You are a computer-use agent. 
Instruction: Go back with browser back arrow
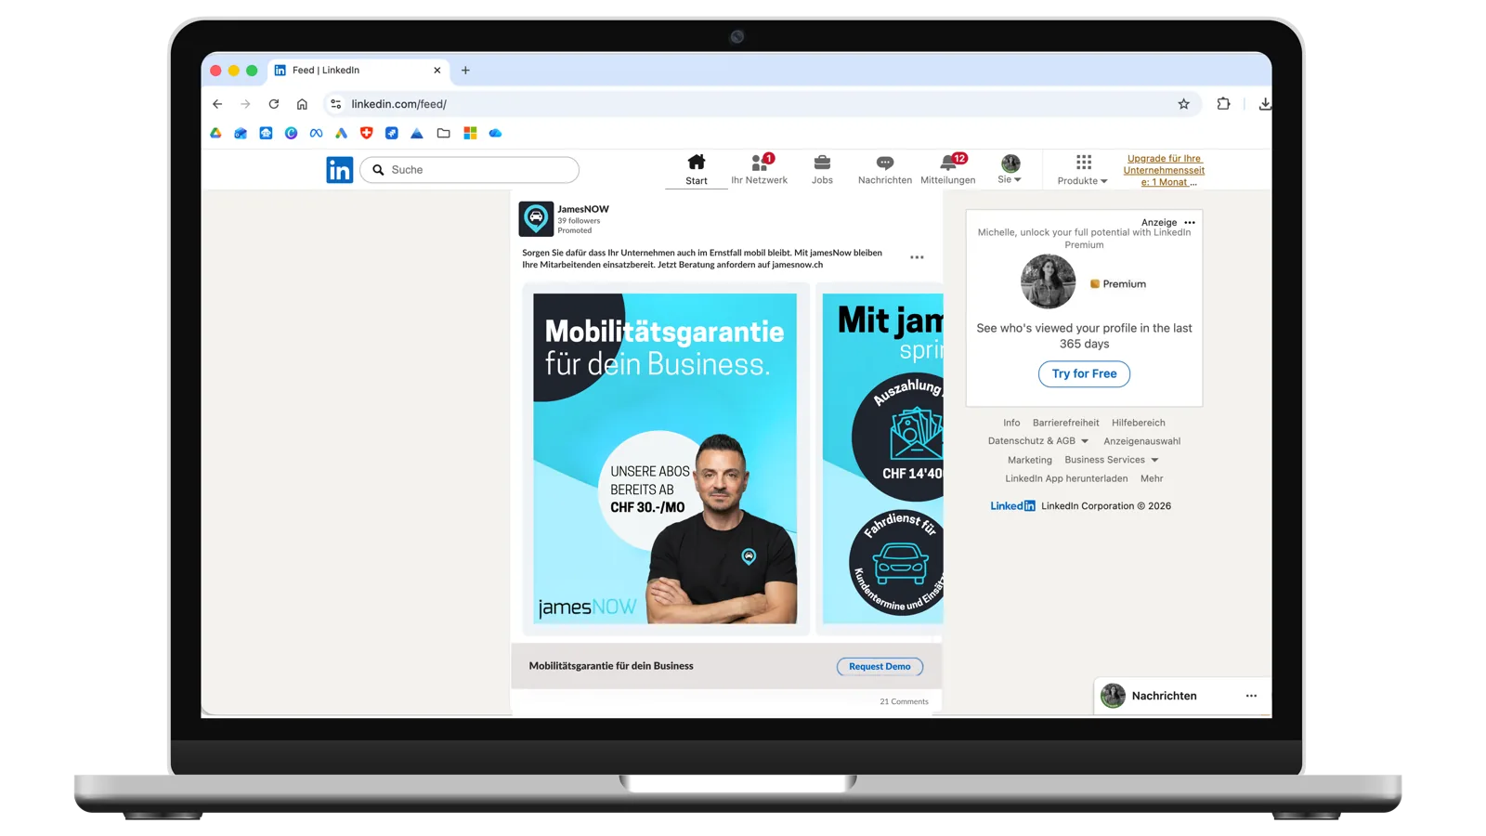coord(217,104)
